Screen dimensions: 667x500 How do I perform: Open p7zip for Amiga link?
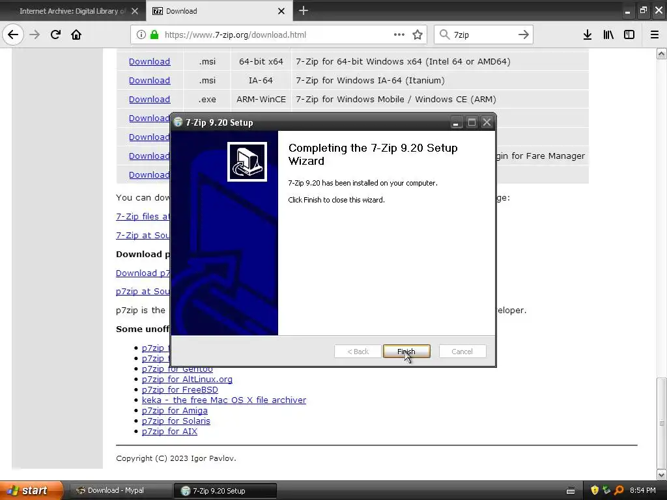tap(175, 410)
